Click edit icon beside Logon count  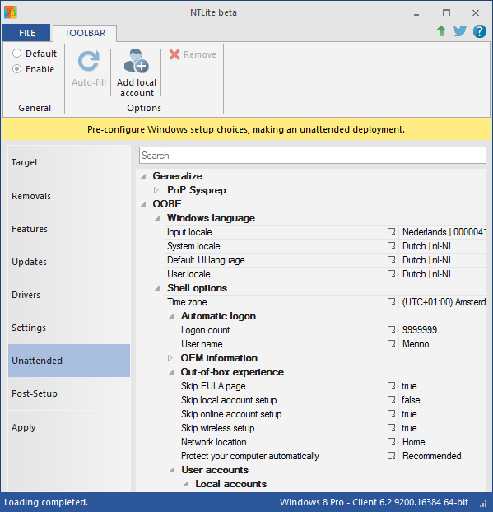[391, 330]
